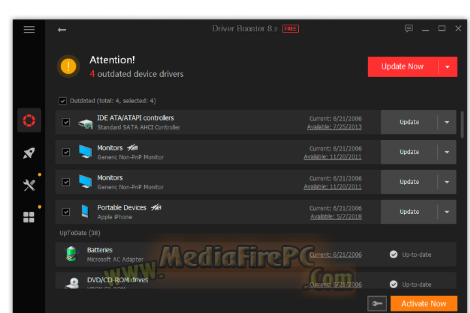The height and width of the screenshot is (313, 470).
Task: Open the feedback chat icon
Action: (409, 29)
